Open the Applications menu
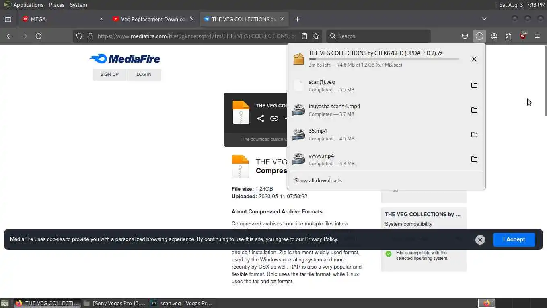This screenshot has width=547, height=308. 28,5
